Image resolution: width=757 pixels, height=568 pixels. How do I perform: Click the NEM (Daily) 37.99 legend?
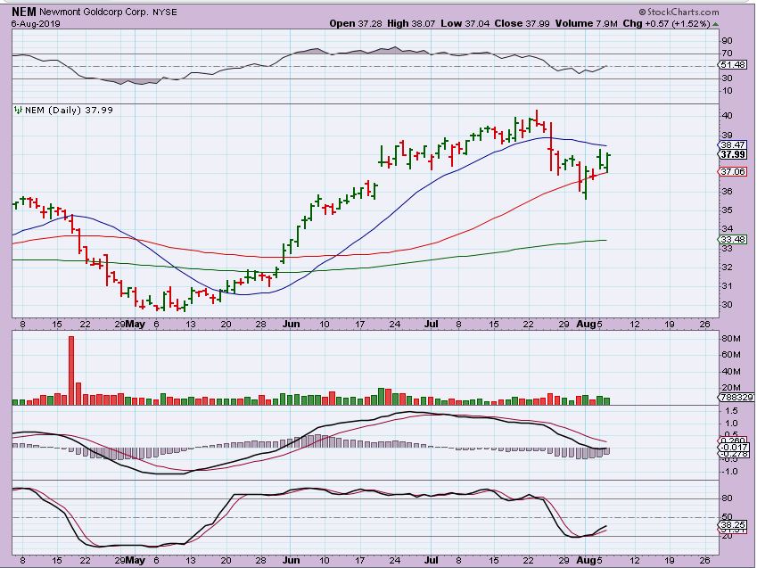(69, 111)
